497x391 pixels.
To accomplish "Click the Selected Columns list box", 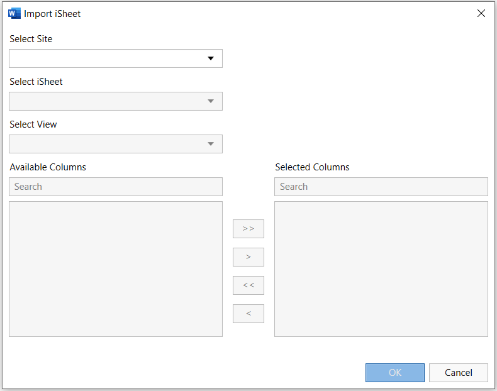I will click(381, 269).
